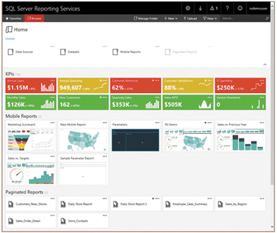Click Manage Folder in the toolbar

coord(146,18)
